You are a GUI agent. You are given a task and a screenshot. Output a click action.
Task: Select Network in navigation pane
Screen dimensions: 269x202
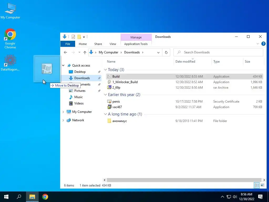point(78,120)
